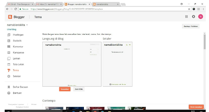
Task: Click the Daftar Bacaan bookmark icon
Action: (x=9, y=87)
